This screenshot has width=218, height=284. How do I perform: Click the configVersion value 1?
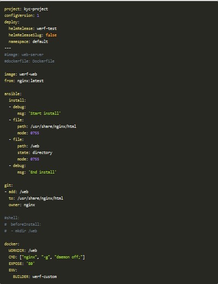[x=38, y=16]
